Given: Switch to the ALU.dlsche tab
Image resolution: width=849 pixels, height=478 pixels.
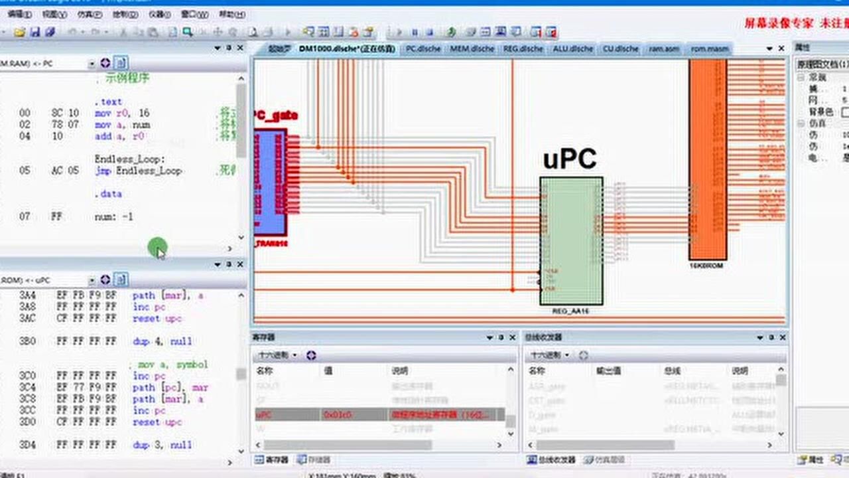Looking at the screenshot, I should coord(572,48).
